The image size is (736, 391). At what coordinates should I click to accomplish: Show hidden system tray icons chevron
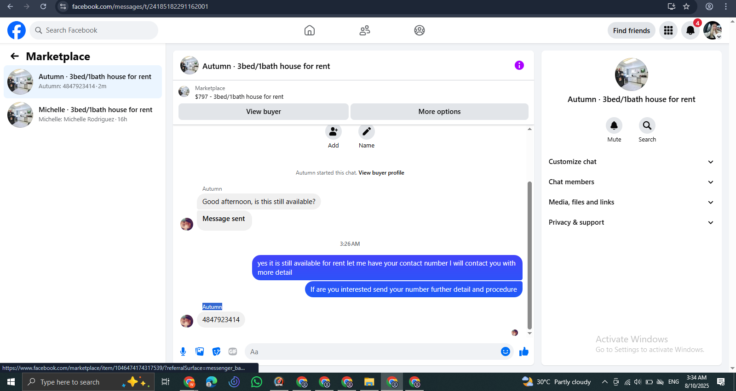point(604,382)
